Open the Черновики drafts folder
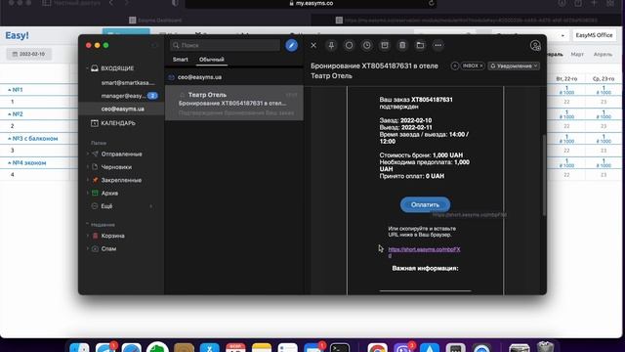The height and width of the screenshot is (352, 625). (x=116, y=167)
